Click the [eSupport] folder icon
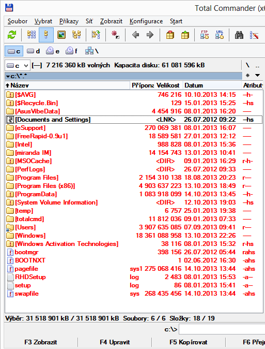This screenshot has height=349, width=265. coord(10,128)
